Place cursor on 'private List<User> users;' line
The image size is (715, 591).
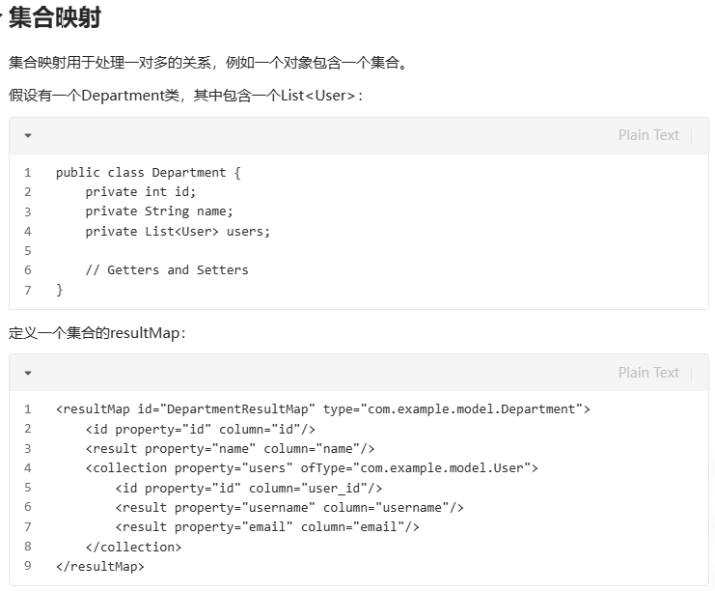[178, 232]
